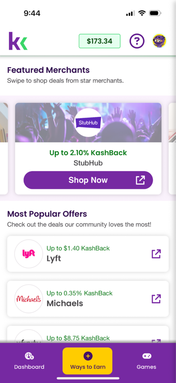Screen dimensions: 176x383
Task: Open the help question mark icon
Action: pyautogui.click(x=137, y=41)
